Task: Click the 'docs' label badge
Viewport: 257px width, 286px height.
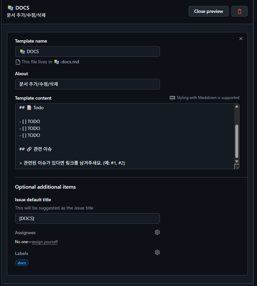Action: (x=22, y=263)
